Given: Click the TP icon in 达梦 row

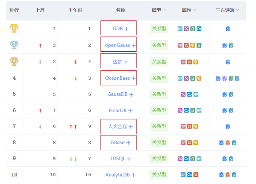Looking at the screenshot, I should [183, 62].
